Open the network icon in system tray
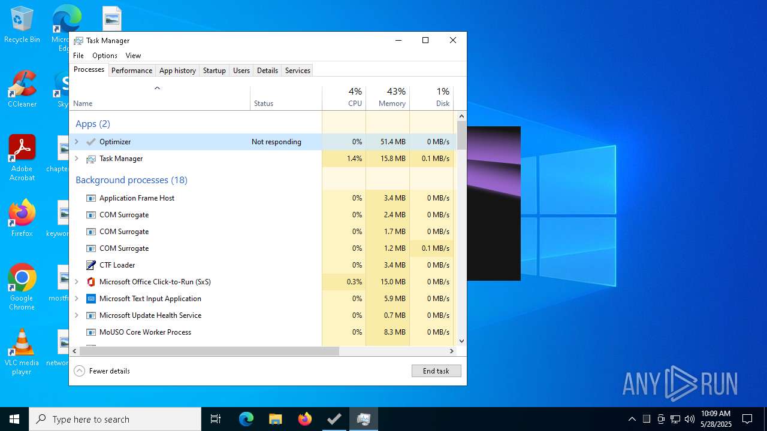This screenshot has height=431, width=767. click(675, 419)
